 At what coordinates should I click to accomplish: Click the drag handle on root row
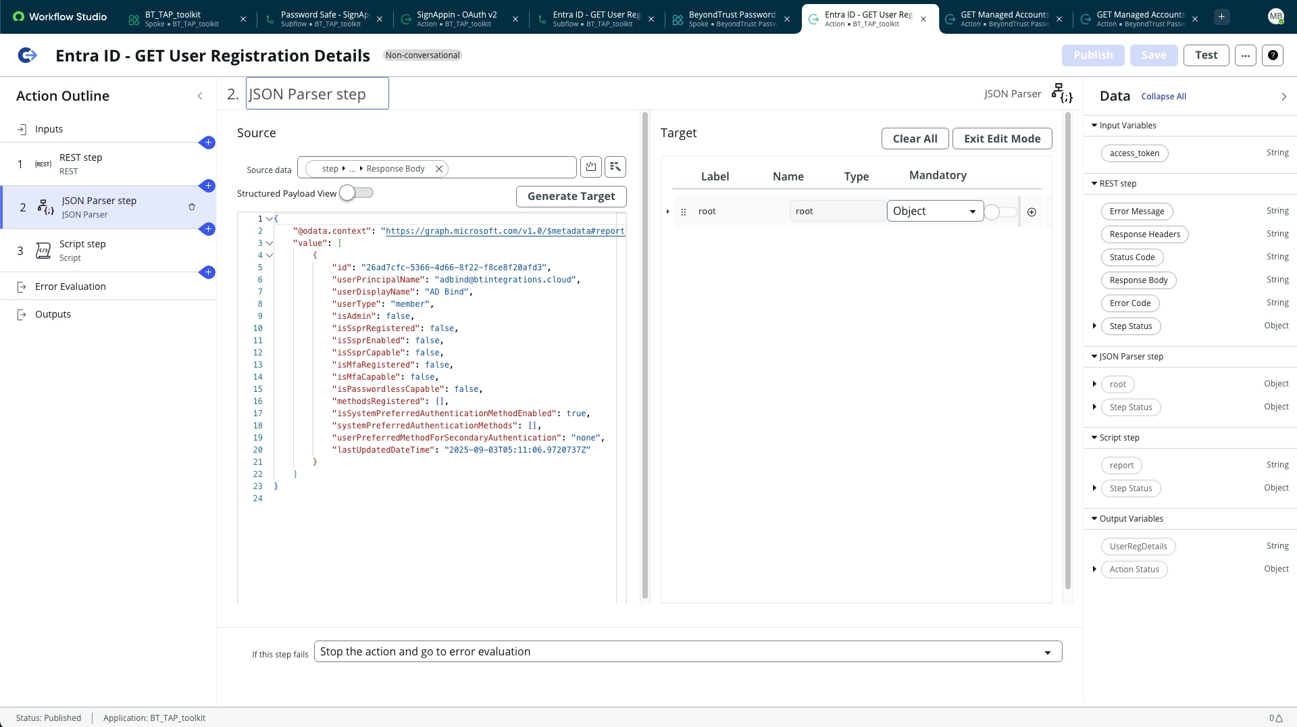pyautogui.click(x=684, y=212)
